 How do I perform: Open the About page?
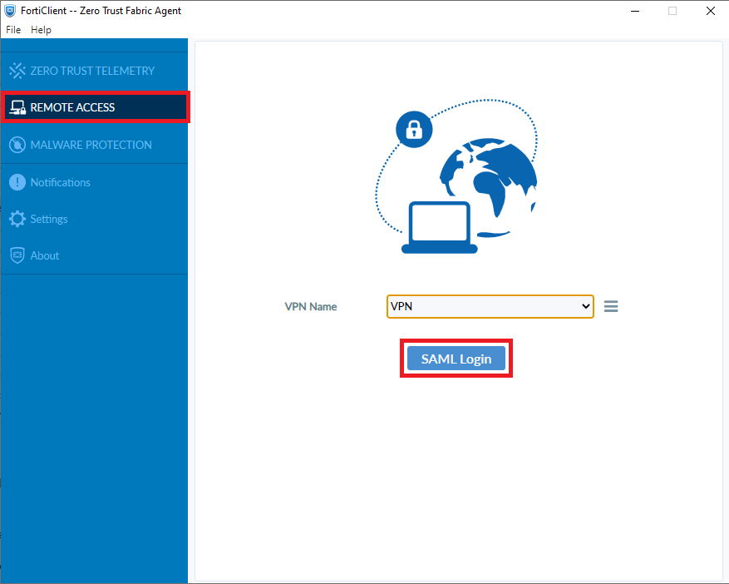point(94,255)
